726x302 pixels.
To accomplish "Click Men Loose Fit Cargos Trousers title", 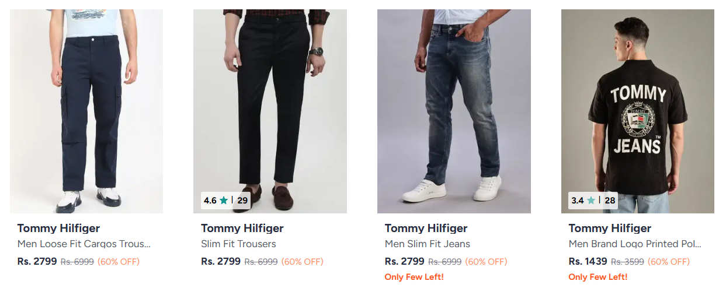I will tap(84, 244).
